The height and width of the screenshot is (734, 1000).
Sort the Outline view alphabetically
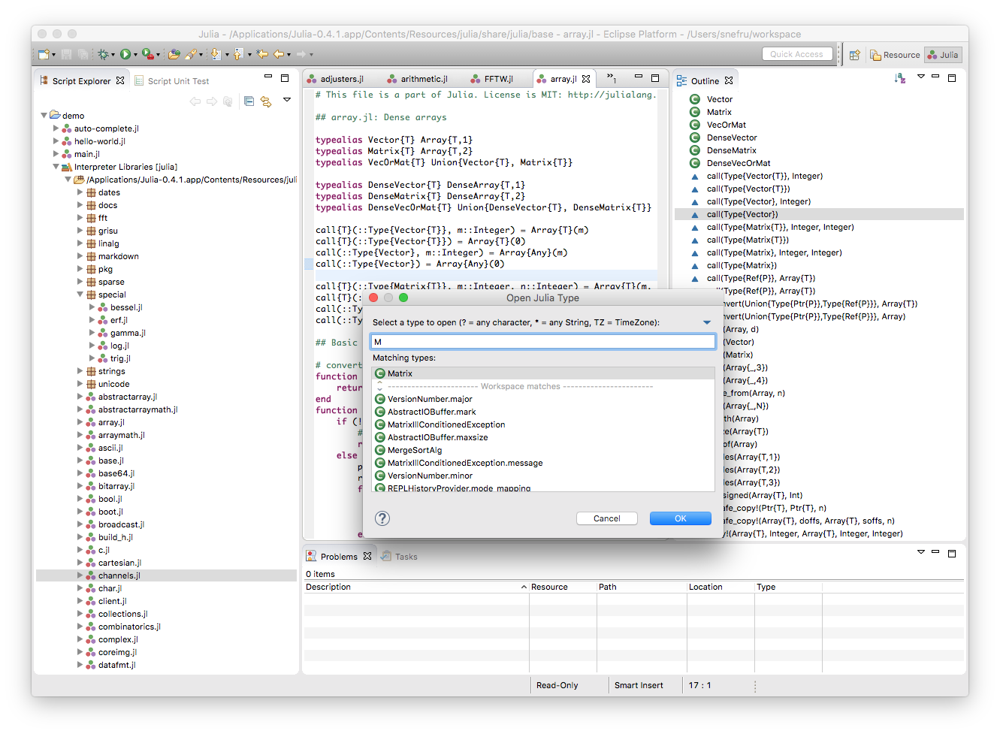pos(899,78)
